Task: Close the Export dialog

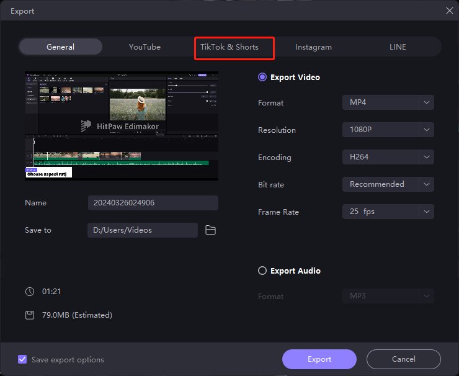Action: 449,11
